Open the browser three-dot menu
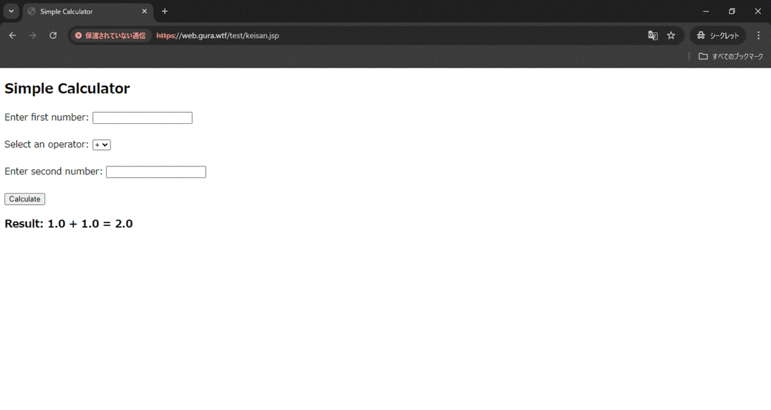This screenshot has height=410, width=771. click(x=758, y=35)
